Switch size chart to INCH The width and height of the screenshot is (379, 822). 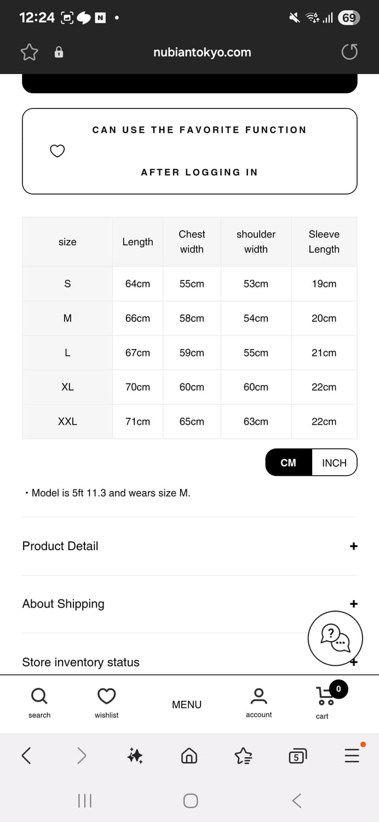[334, 463]
